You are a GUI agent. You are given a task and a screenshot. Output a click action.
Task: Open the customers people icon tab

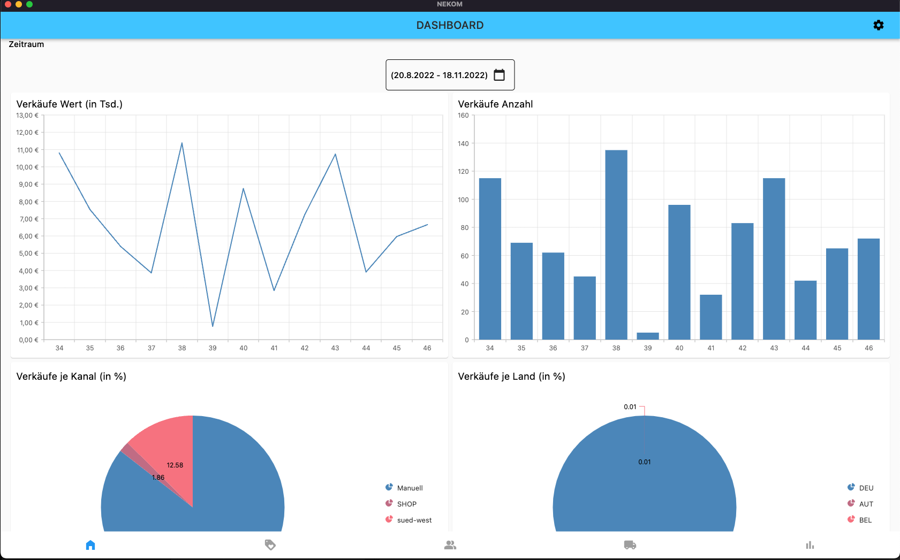click(x=450, y=545)
